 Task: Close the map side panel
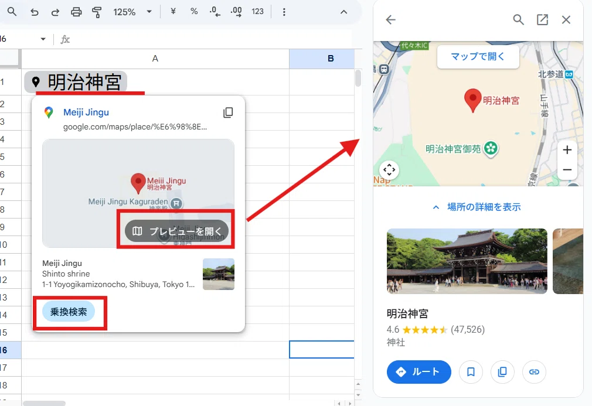click(566, 19)
